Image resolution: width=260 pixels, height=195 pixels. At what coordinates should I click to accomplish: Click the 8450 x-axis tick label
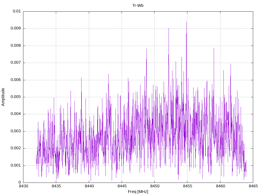(x=155, y=186)
